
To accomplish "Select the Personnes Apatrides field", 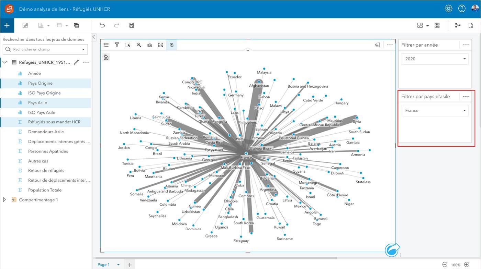I will pyautogui.click(x=46, y=151).
